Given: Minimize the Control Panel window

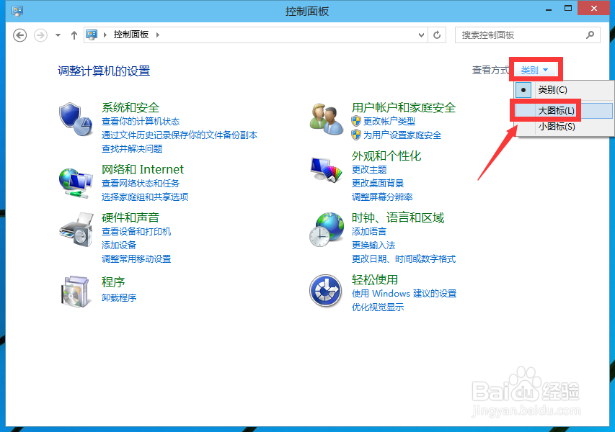Looking at the screenshot, I should (x=549, y=9).
